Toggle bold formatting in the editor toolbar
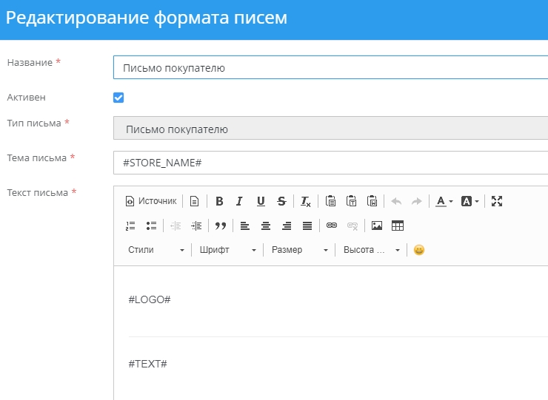This screenshot has height=400, width=548. click(219, 201)
